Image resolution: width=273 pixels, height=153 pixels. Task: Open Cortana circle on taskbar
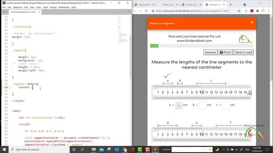(x=74, y=149)
